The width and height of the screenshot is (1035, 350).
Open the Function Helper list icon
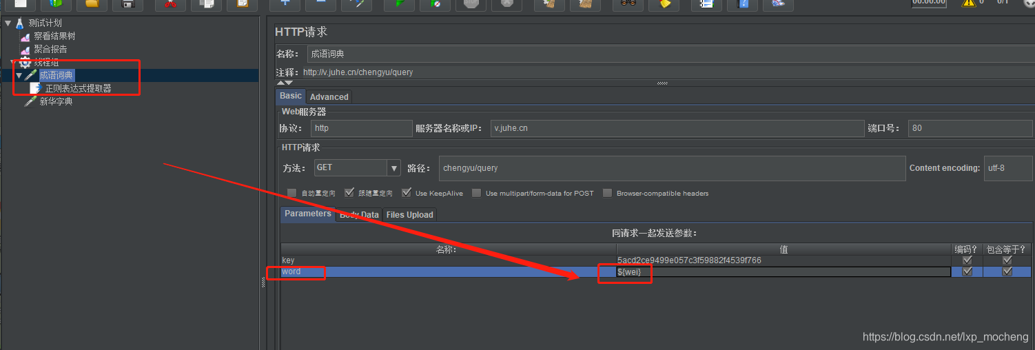pyautogui.click(x=706, y=4)
